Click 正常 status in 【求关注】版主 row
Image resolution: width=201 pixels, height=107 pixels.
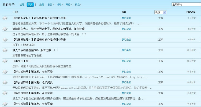point(161,61)
